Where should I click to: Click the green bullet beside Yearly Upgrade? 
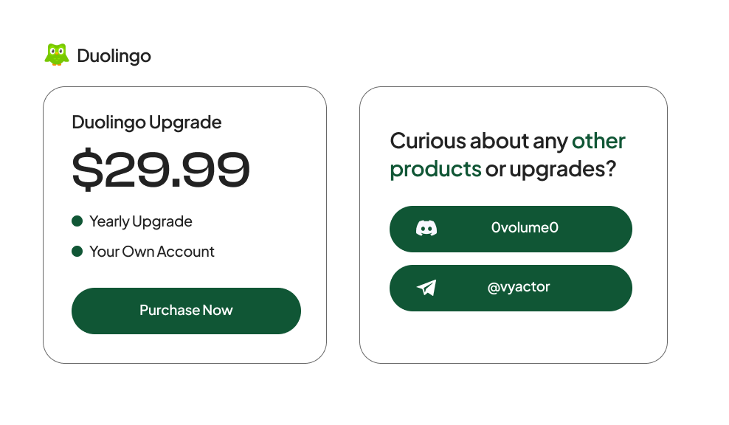(x=77, y=221)
